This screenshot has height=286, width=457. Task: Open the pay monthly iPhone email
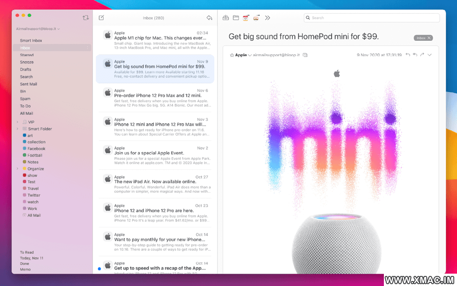(x=155, y=242)
